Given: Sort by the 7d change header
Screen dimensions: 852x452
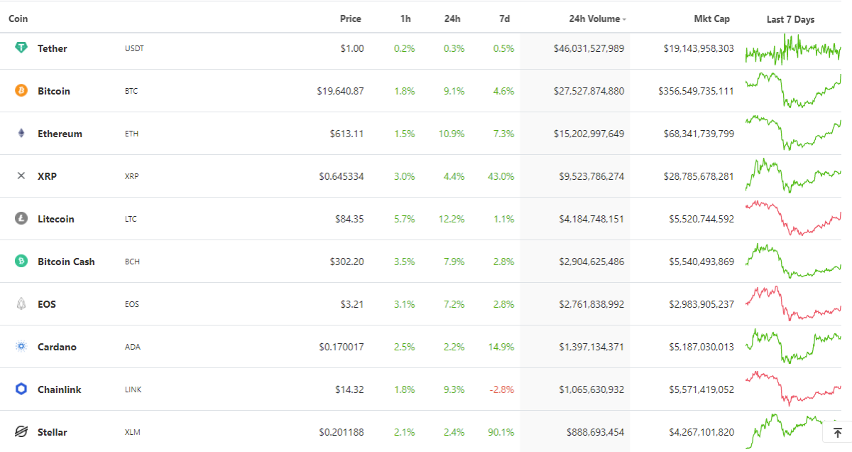Looking at the screenshot, I should click(x=504, y=19).
